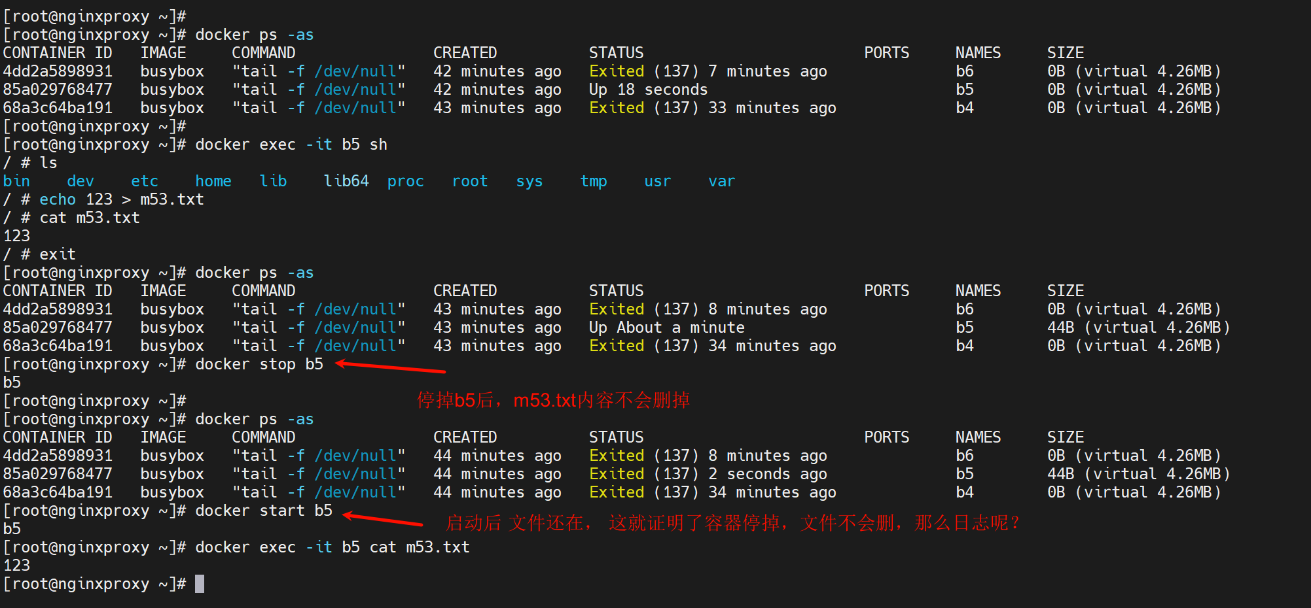Click the 'exit' command in the container shell
Viewport: 1311px width, 608px height.
point(58,254)
